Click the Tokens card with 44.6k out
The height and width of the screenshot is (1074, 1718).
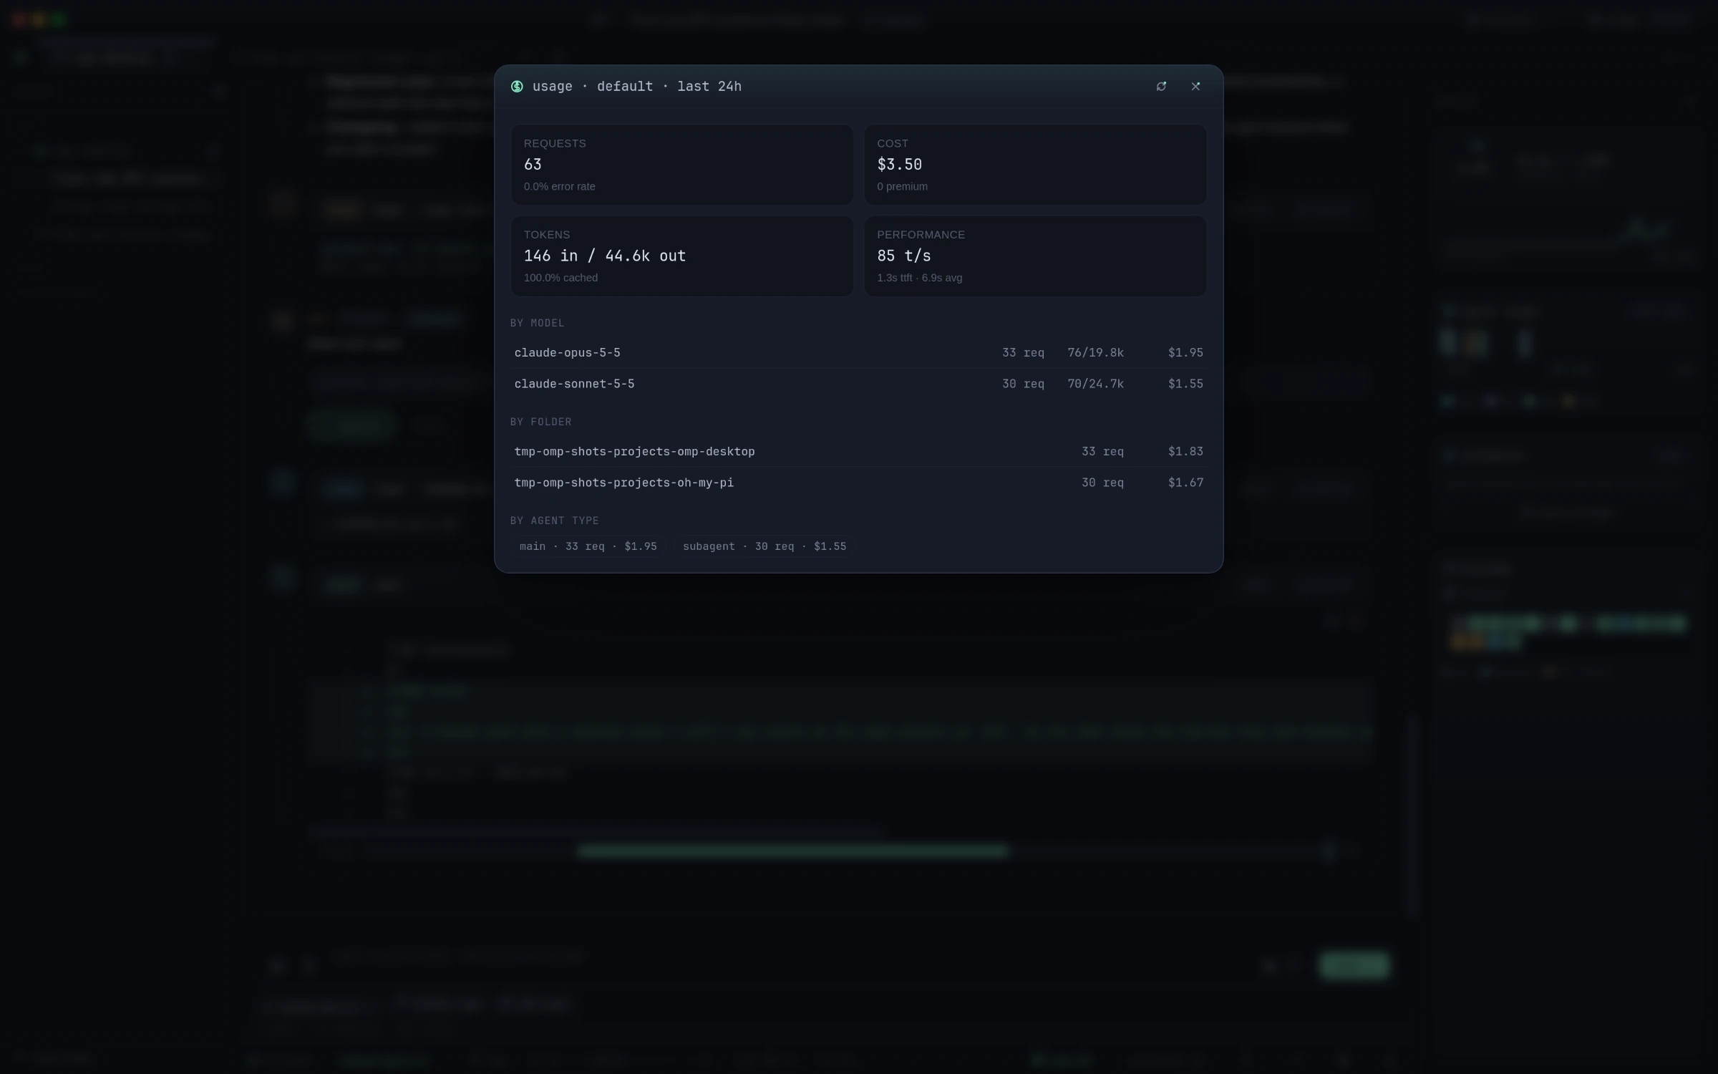681,256
